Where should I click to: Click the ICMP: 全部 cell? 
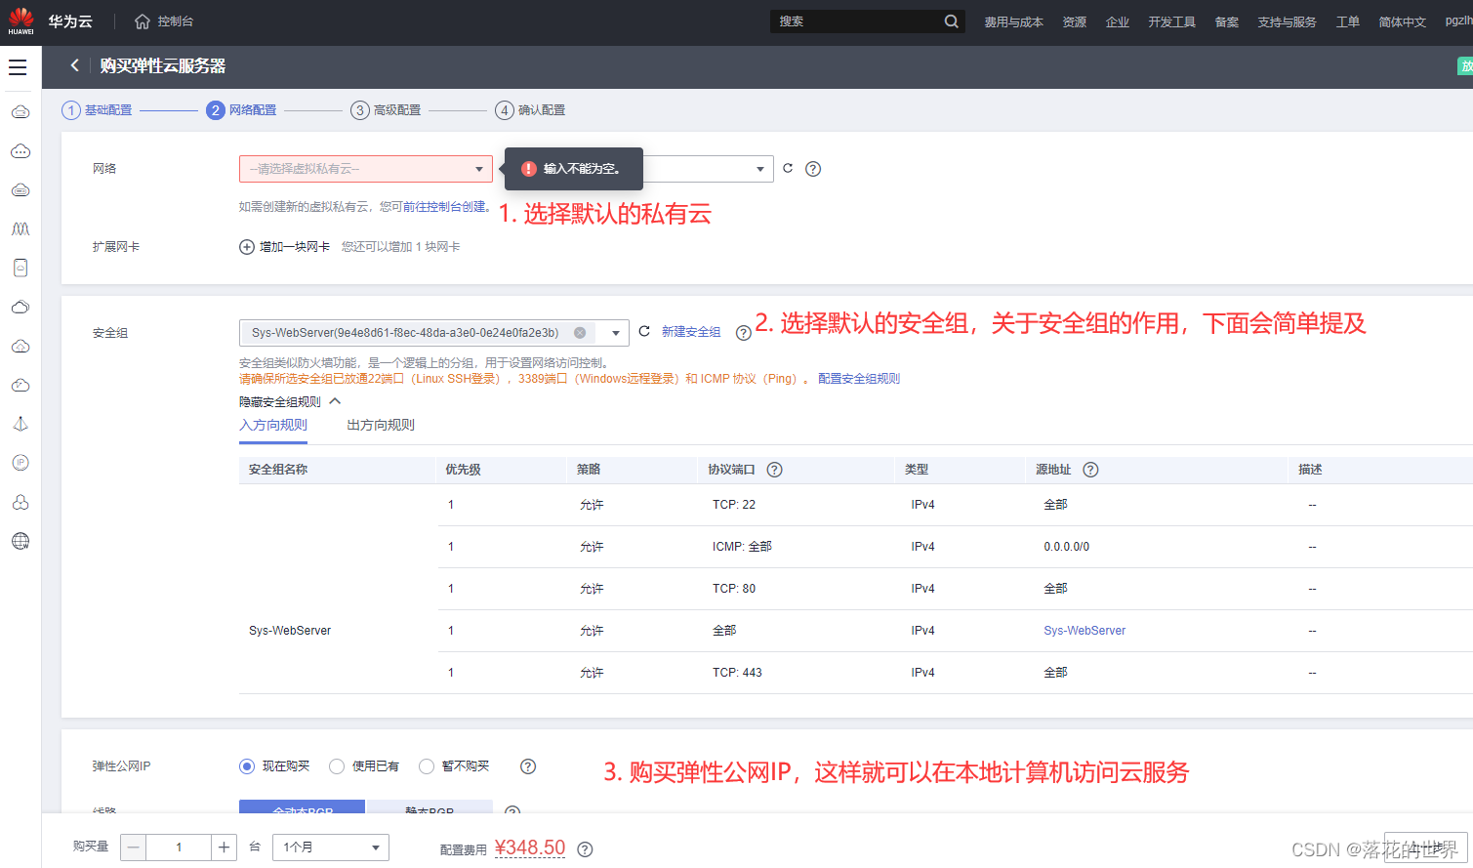742,547
